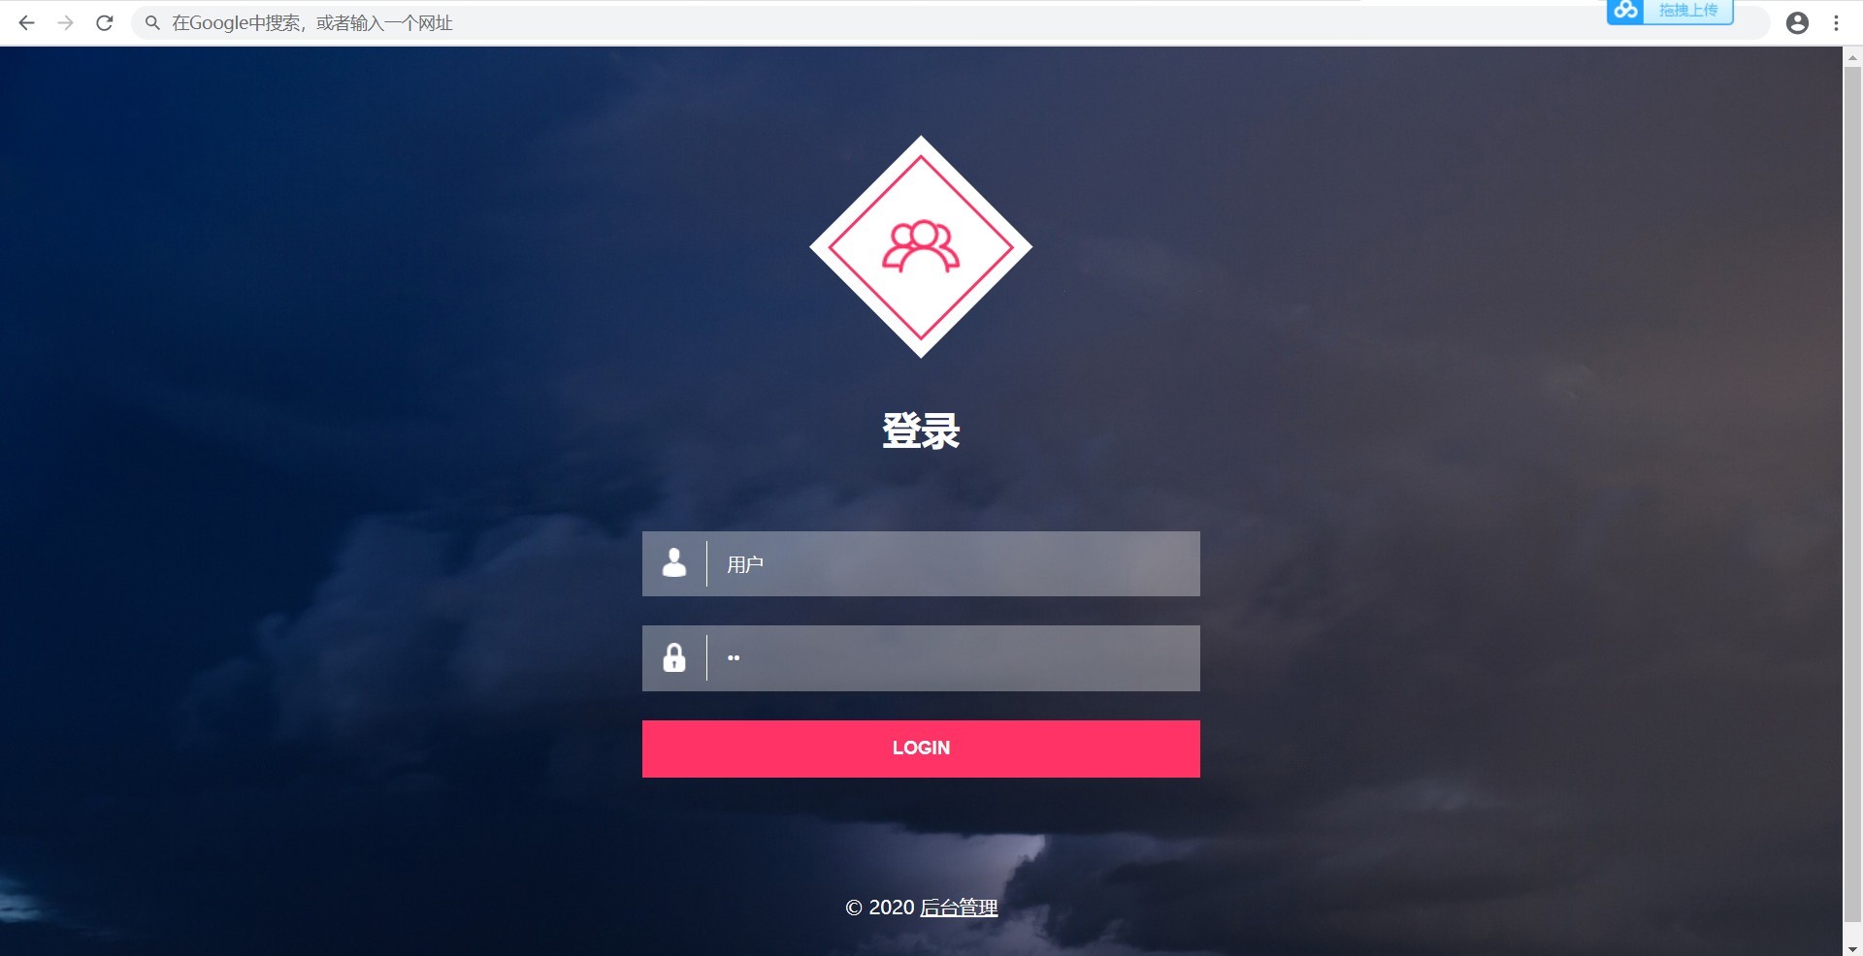Open the 后台管理 footer link

pos(959,908)
